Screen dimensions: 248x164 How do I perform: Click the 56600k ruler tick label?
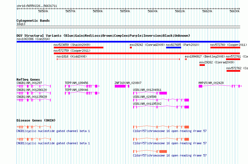click(153, 11)
